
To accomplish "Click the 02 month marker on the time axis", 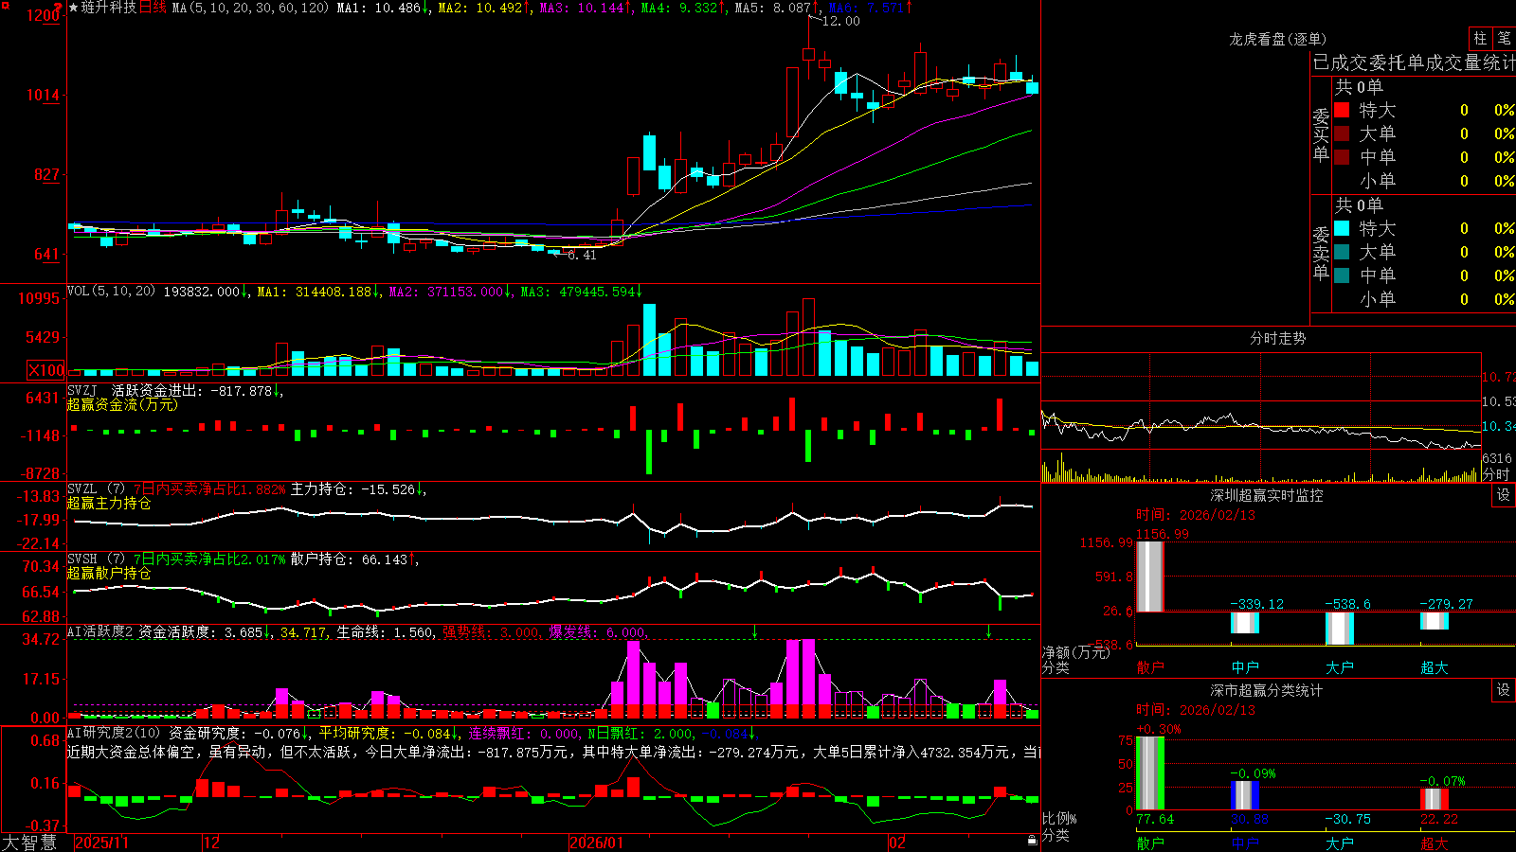I will coord(897,843).
